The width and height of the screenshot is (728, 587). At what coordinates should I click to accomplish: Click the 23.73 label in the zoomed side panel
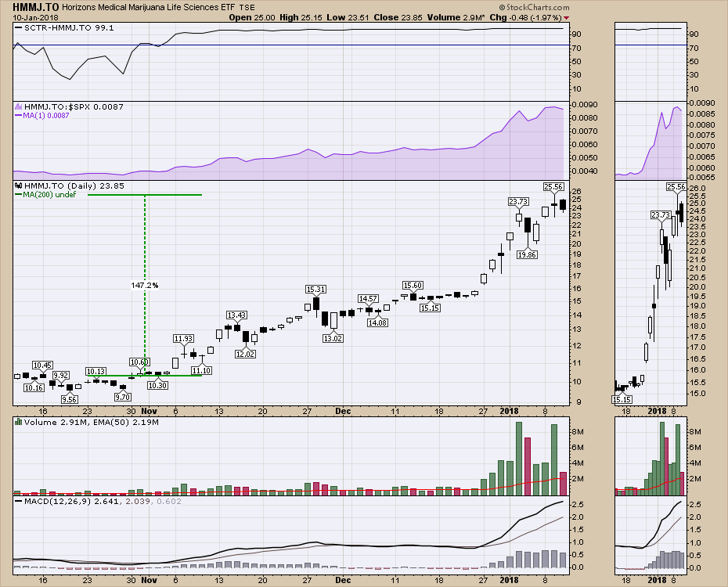[661, 215]
